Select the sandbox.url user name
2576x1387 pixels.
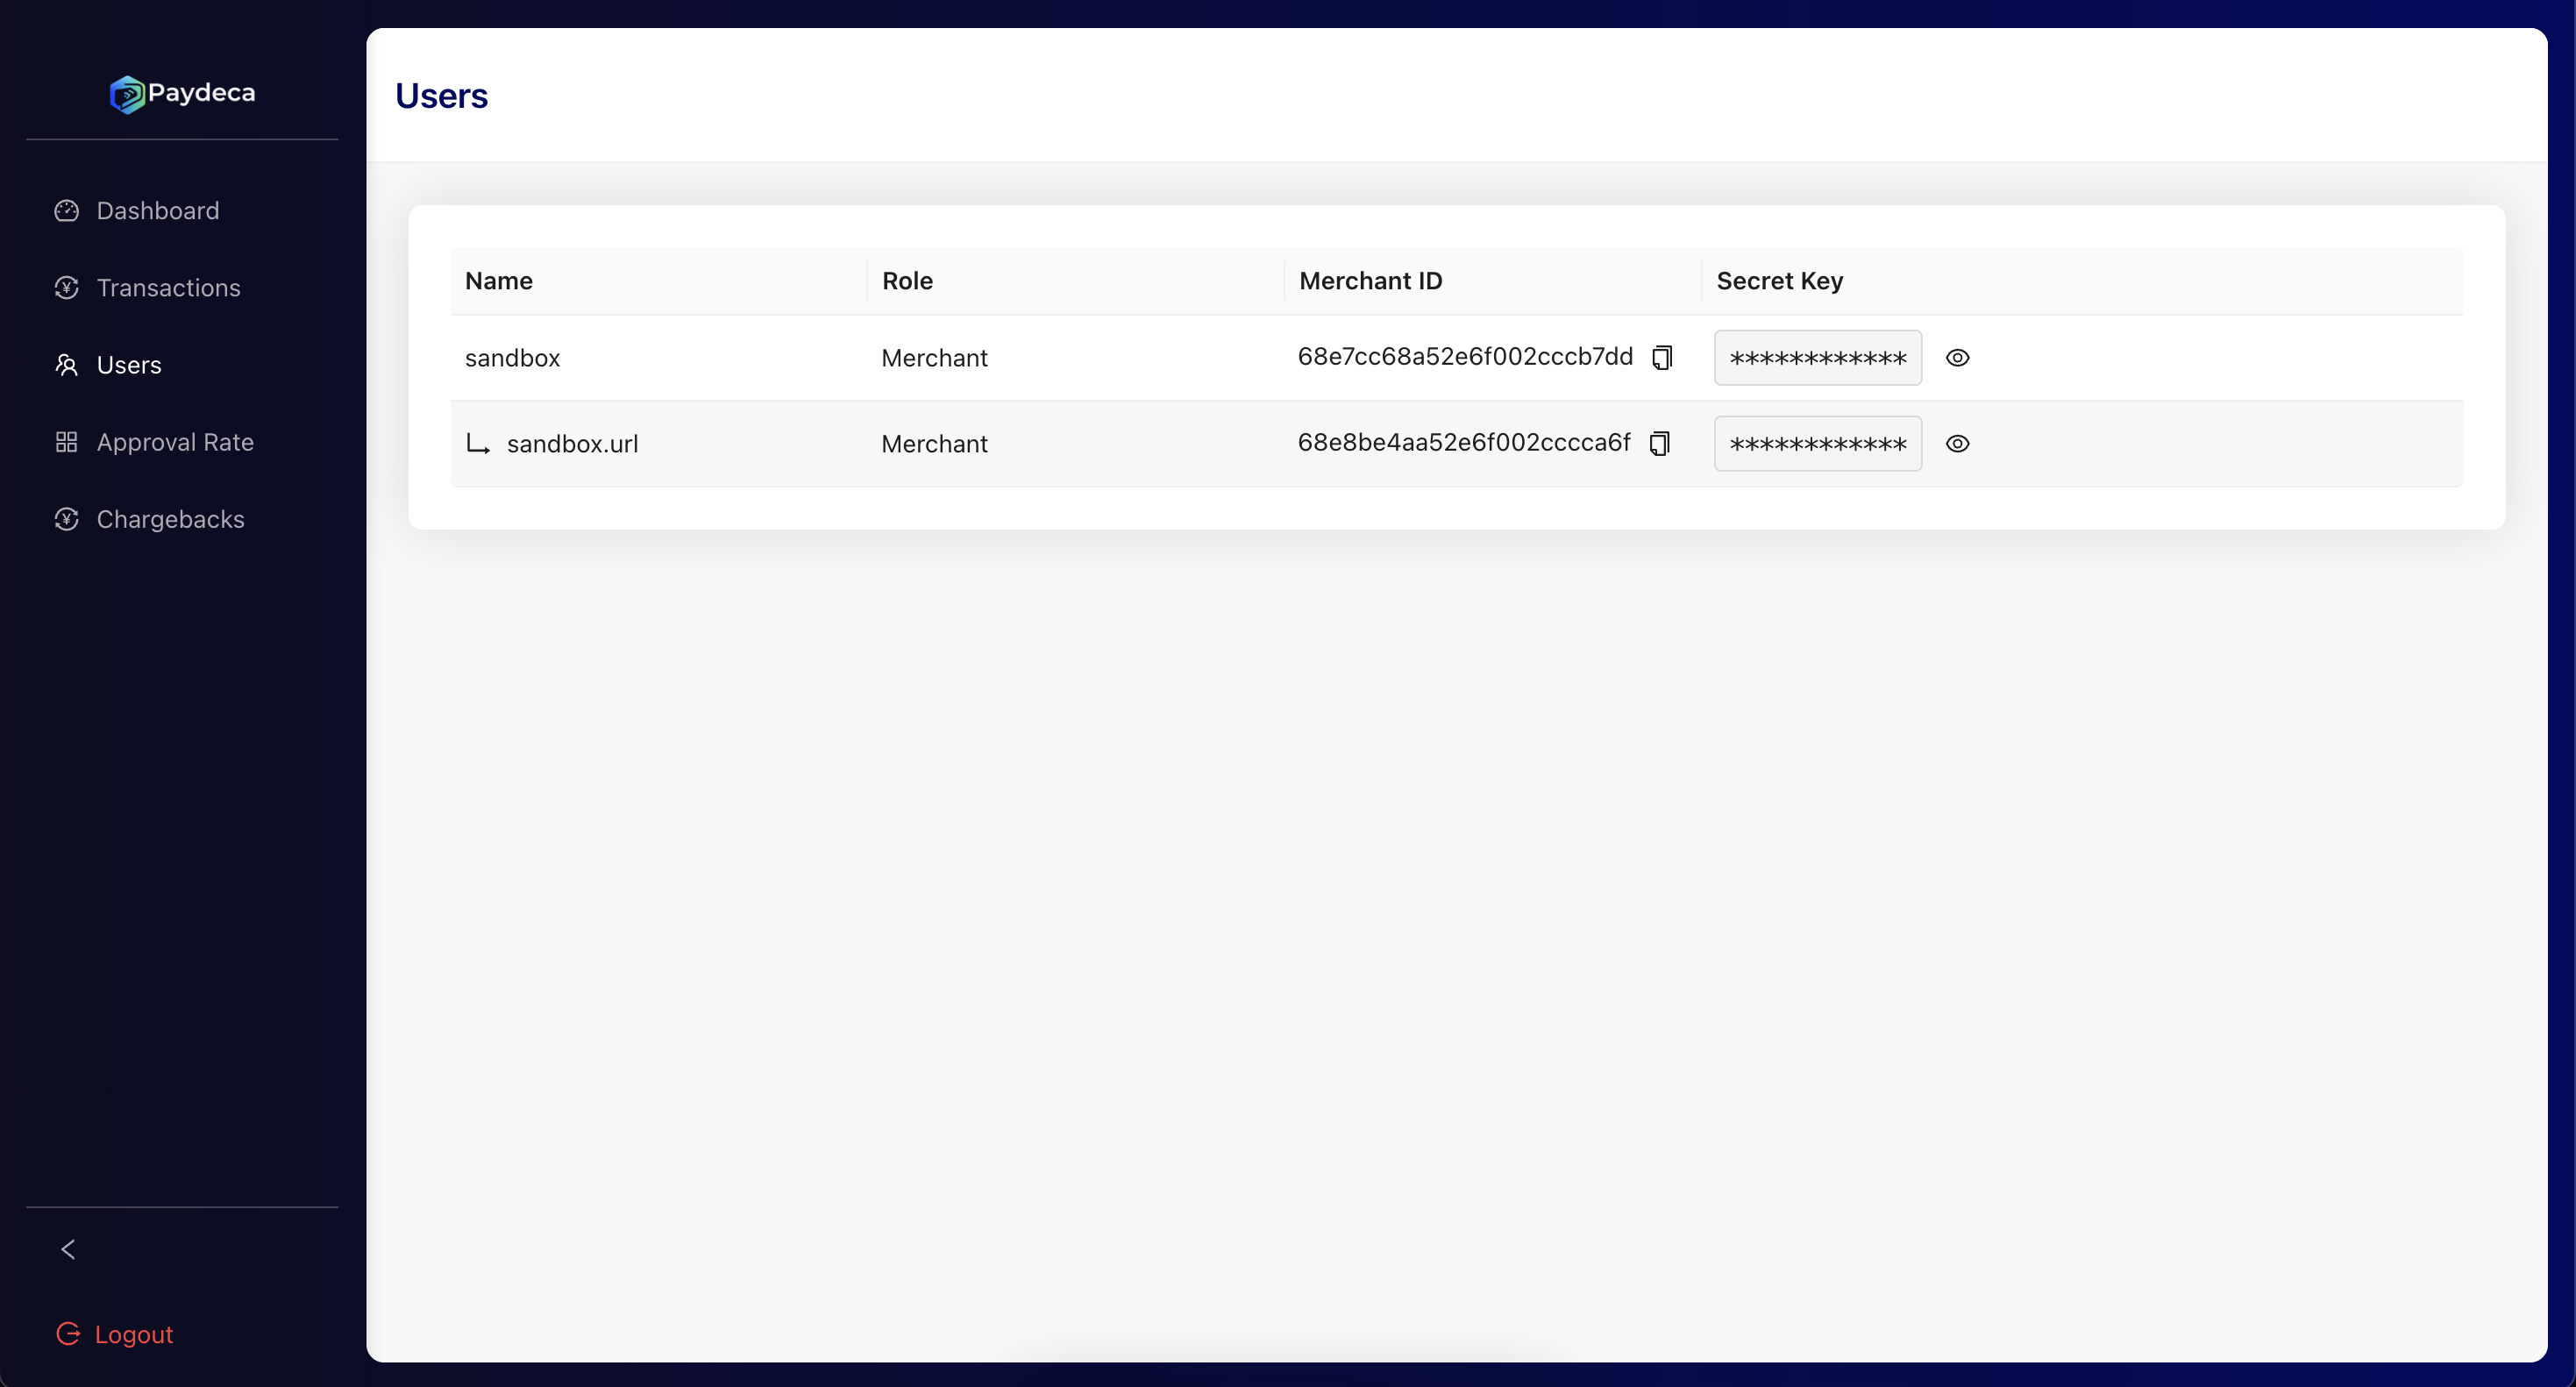click(572, 444)
